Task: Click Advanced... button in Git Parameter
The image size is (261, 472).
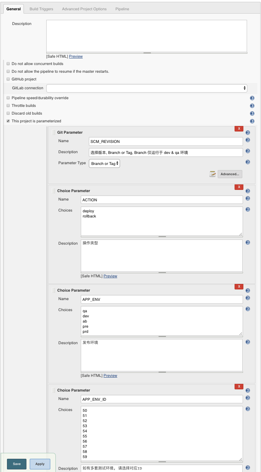Action: pos(230,174)
